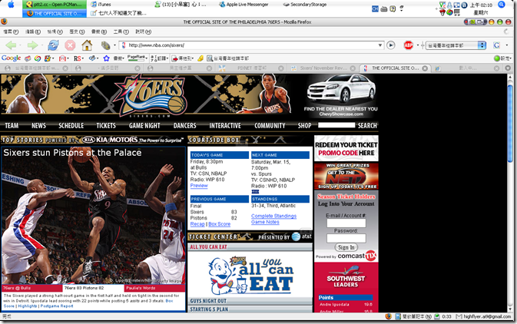Click the blue Spotlight magnifier icon
The width and height of the screenshot is (517, 324).
pyautogui.click(x=502, y=5)
